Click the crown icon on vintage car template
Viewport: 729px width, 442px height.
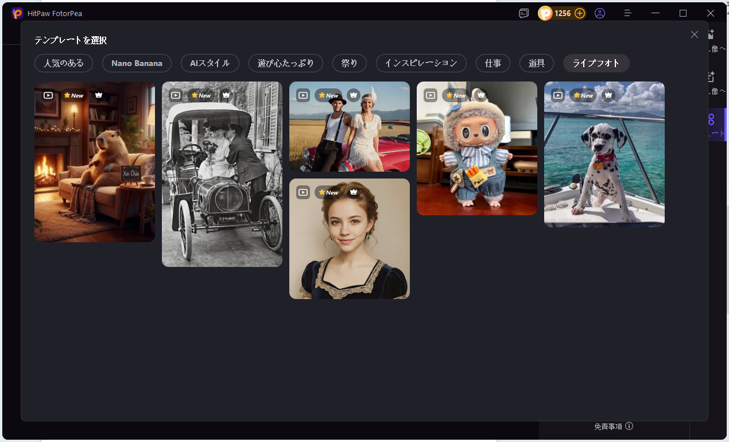(226, 95)
